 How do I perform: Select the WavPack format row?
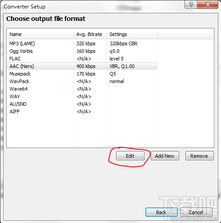point(82,81)
